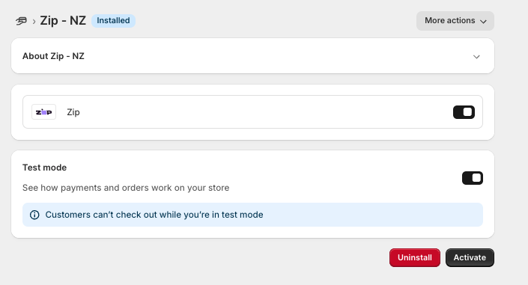Click the About Zip - NZ card
Image resolution: width=528 pixels, height=285 pixels.
click(x=252, y=56)
